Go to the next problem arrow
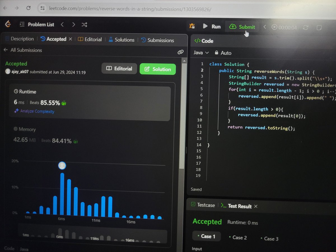The width and height of the screenshot is (336, 252). coord(73,25)
